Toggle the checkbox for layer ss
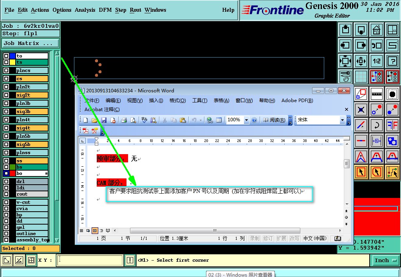This screenshot has width=401, height=277. 6,161
